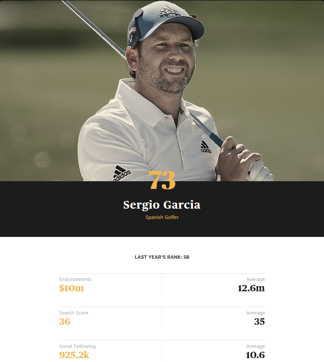The width and height of the screenshot is (324, 362).
Task: Click the 10.6 average social following value
Action: coord(255,355)
